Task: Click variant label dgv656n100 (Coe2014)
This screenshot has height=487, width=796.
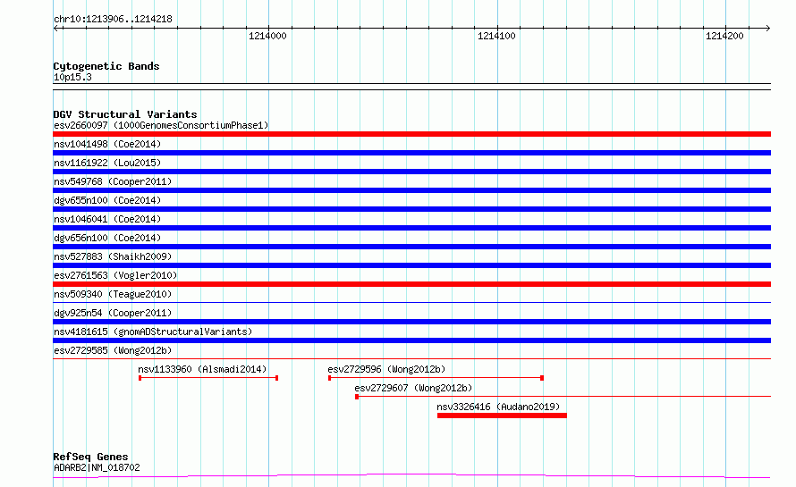Action: (x=107, y=238)
